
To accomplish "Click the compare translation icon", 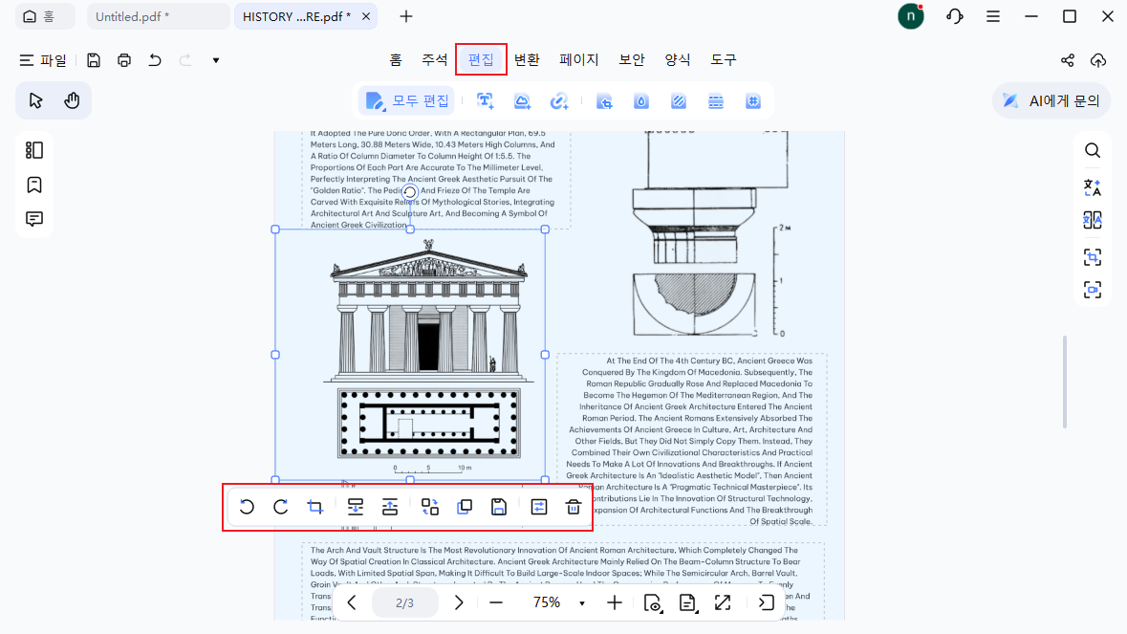I will 1093,220.
